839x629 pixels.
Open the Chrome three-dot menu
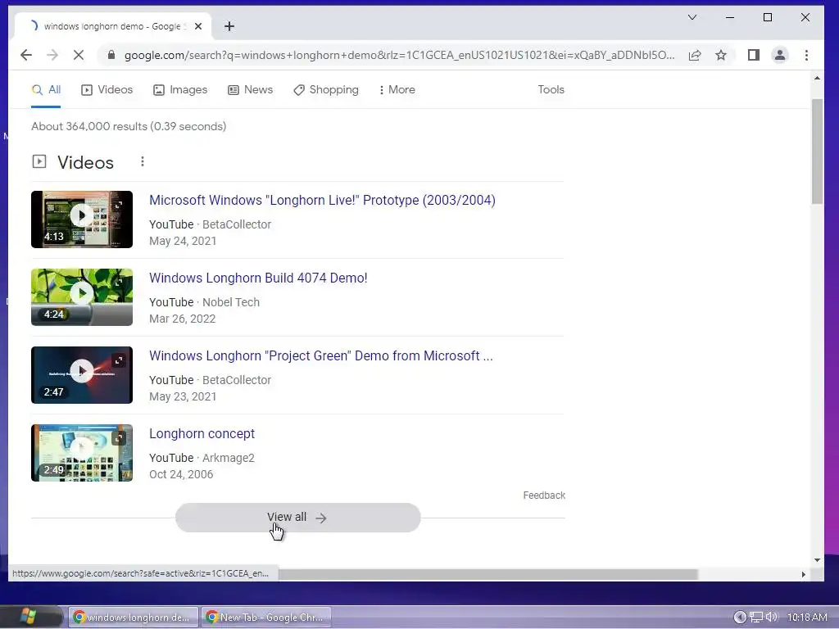click(x=806, y=55)
